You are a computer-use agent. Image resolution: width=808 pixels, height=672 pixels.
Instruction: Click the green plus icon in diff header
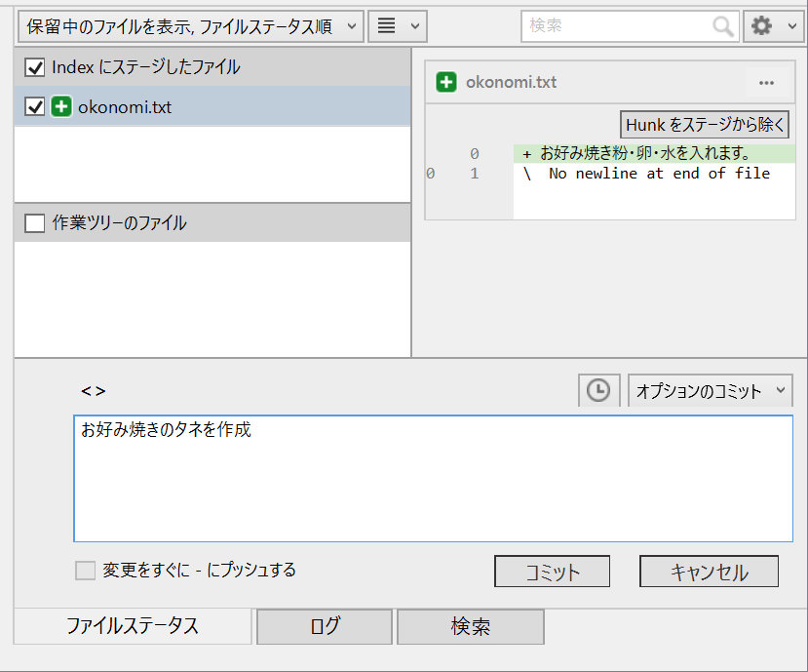[x=446, y=82]
